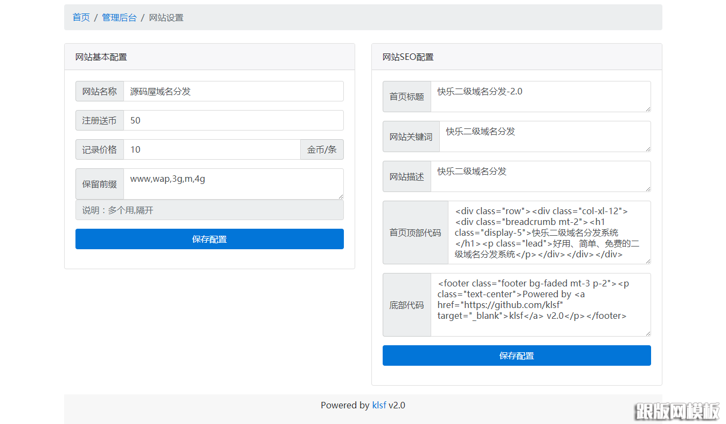
Task: Edit the 网站名称 input showing 源码屋域名分发
Action: click(234, 91)
